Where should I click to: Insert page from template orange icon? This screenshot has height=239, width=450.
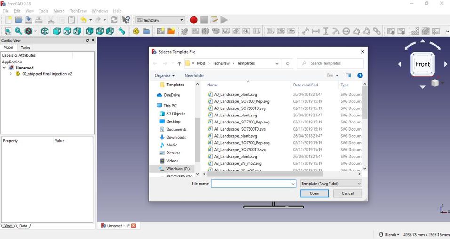pos(171,31)
